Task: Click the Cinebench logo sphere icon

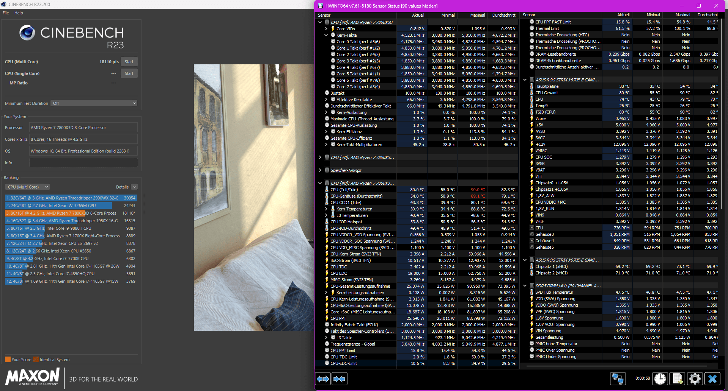Action: pyautogui.click(x=27, y=33)
